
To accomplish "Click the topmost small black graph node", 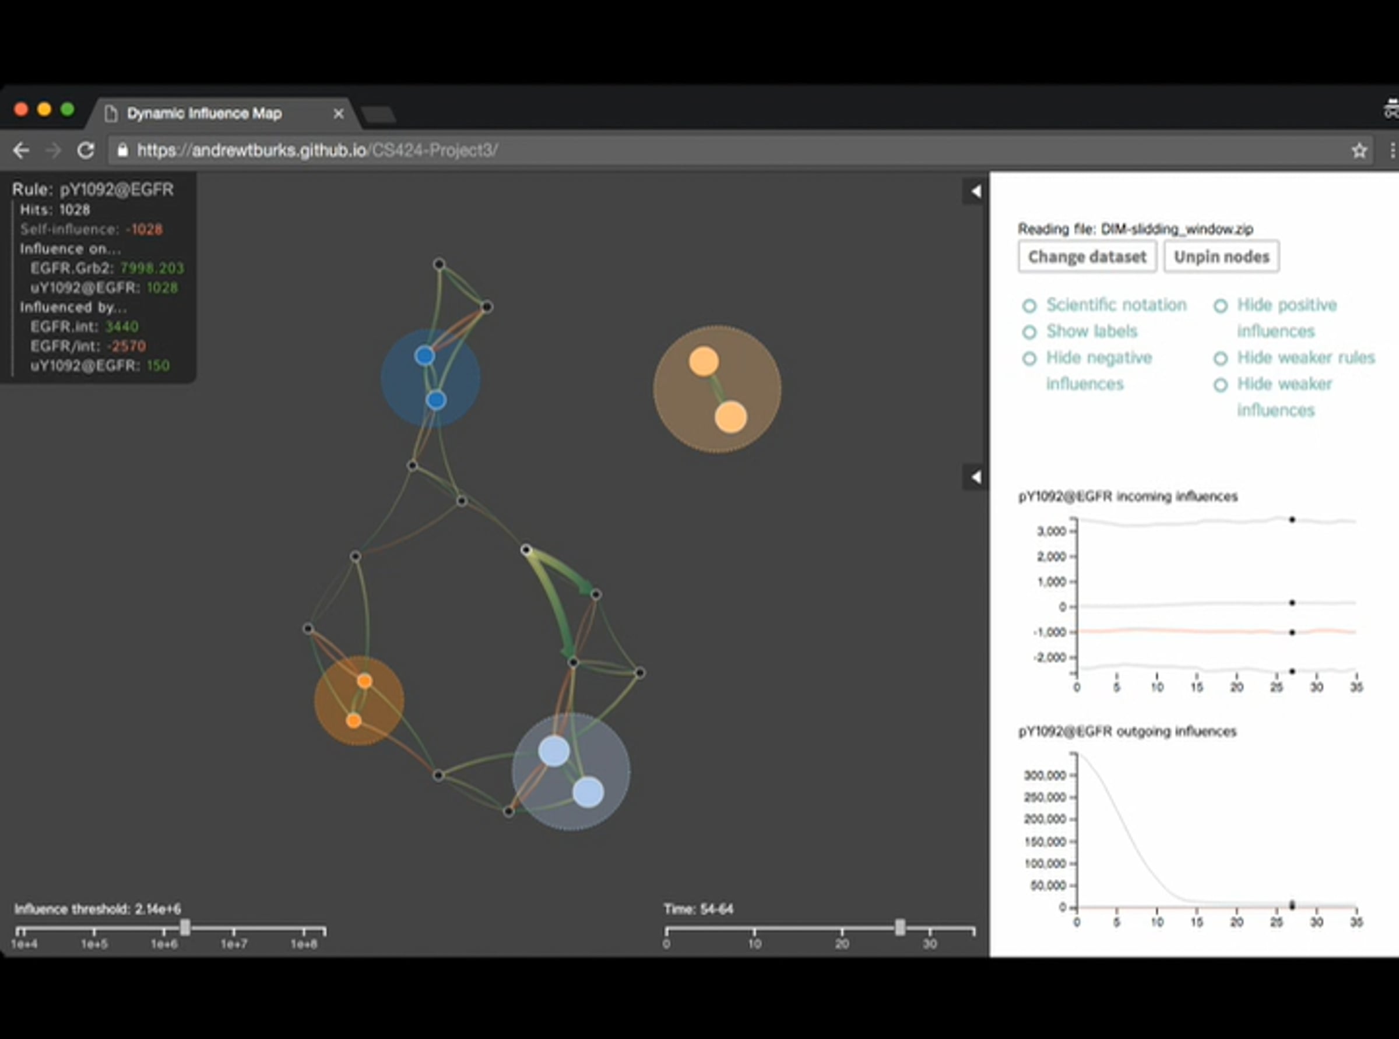I will [x=439, y=263].
